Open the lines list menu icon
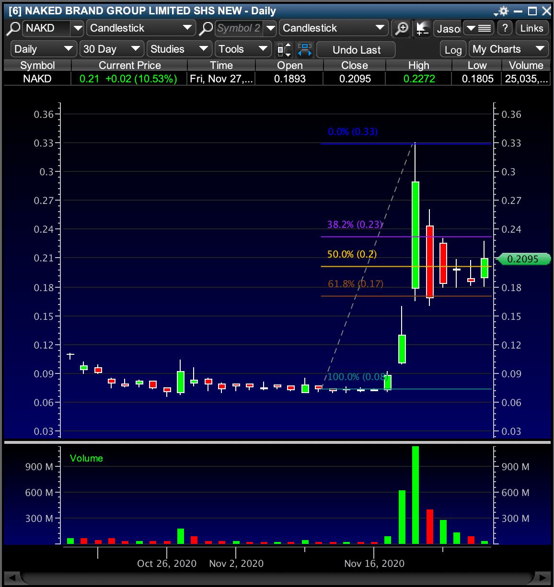The width and height of the screenshot is (554, 587). point(479,28)
